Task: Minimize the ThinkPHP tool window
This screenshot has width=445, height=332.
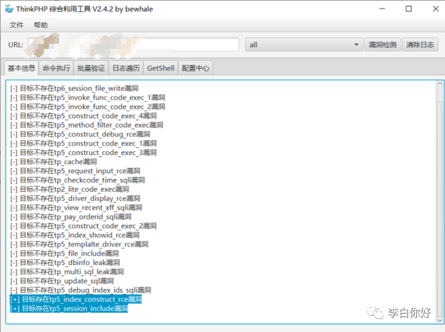Action: (x=382, y=9)
